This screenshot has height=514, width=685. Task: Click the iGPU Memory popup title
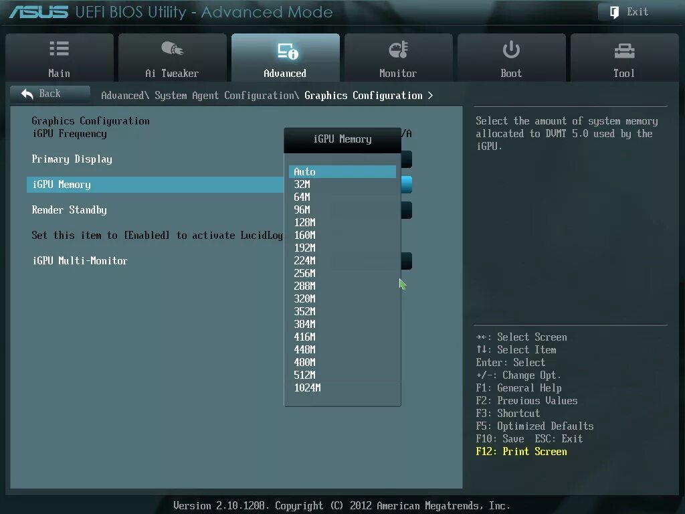[342, 139]
